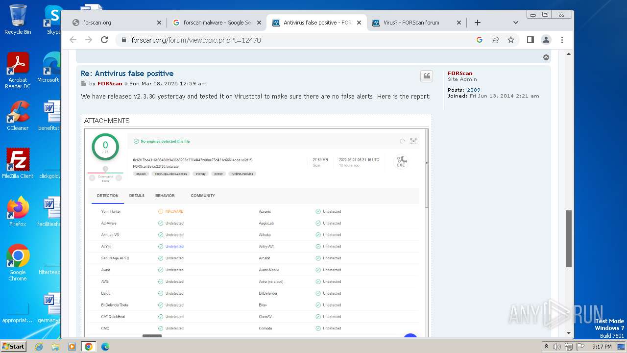Show hidden system tray icons

[x=546, y=347]
